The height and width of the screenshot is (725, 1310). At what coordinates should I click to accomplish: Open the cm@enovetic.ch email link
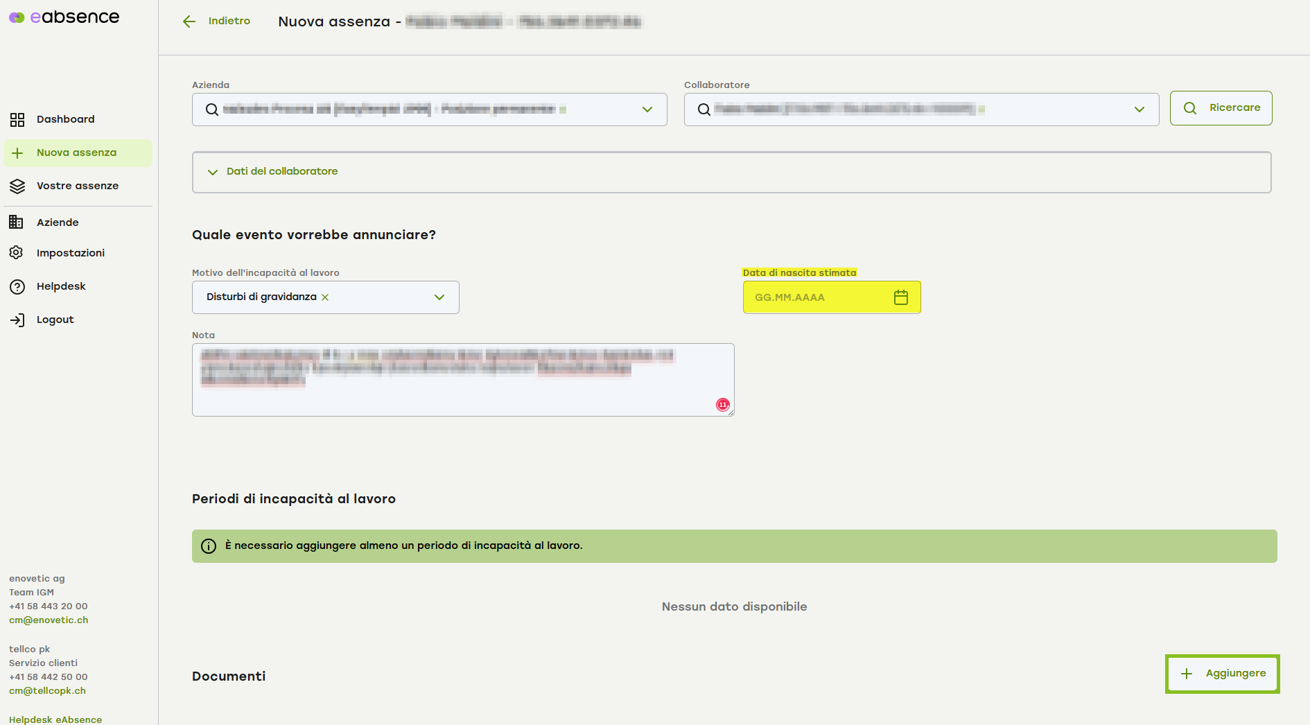[x=49, y=620]
